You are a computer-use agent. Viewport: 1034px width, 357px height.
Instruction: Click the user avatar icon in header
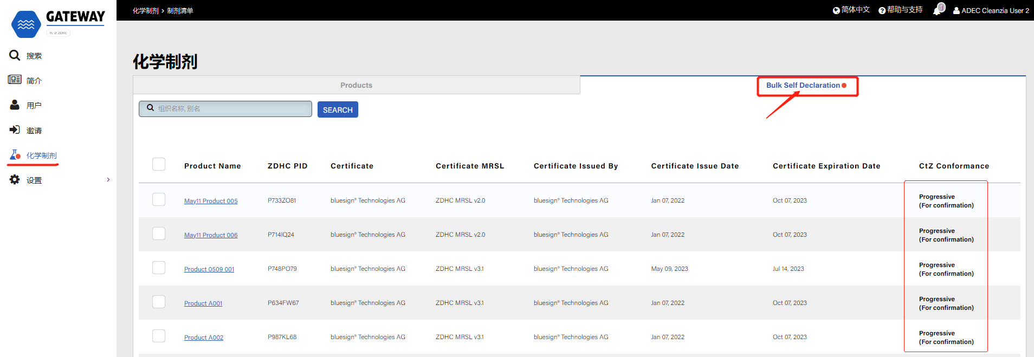coord(957,10)
